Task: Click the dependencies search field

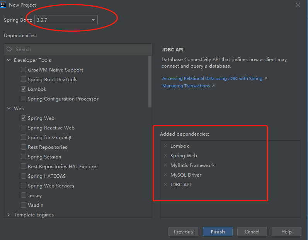Action: (x=81, y=49)
